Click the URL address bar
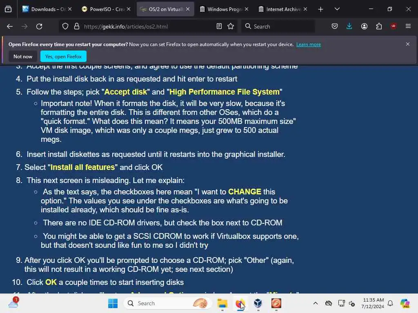This screenshot has width=418, height=313. tap(148, 26)
